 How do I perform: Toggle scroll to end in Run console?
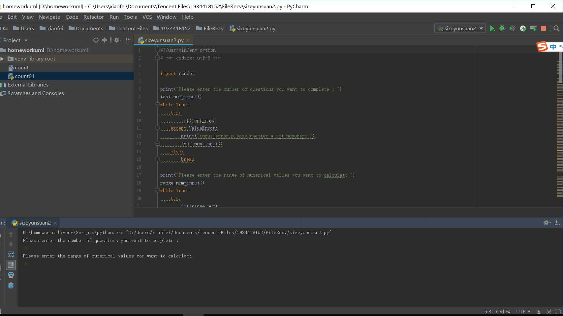pos(11,265)
